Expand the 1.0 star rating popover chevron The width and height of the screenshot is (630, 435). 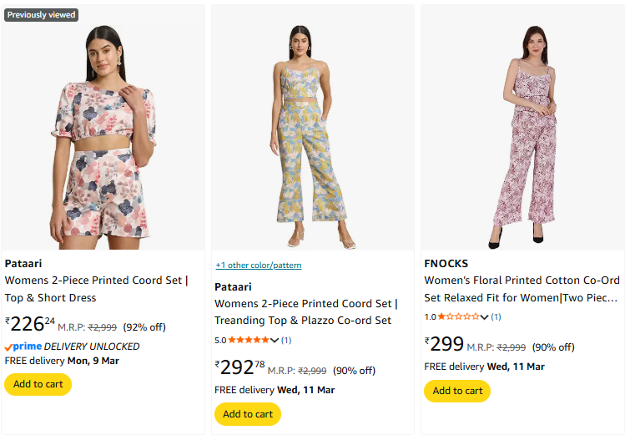[x=485, y=317]
